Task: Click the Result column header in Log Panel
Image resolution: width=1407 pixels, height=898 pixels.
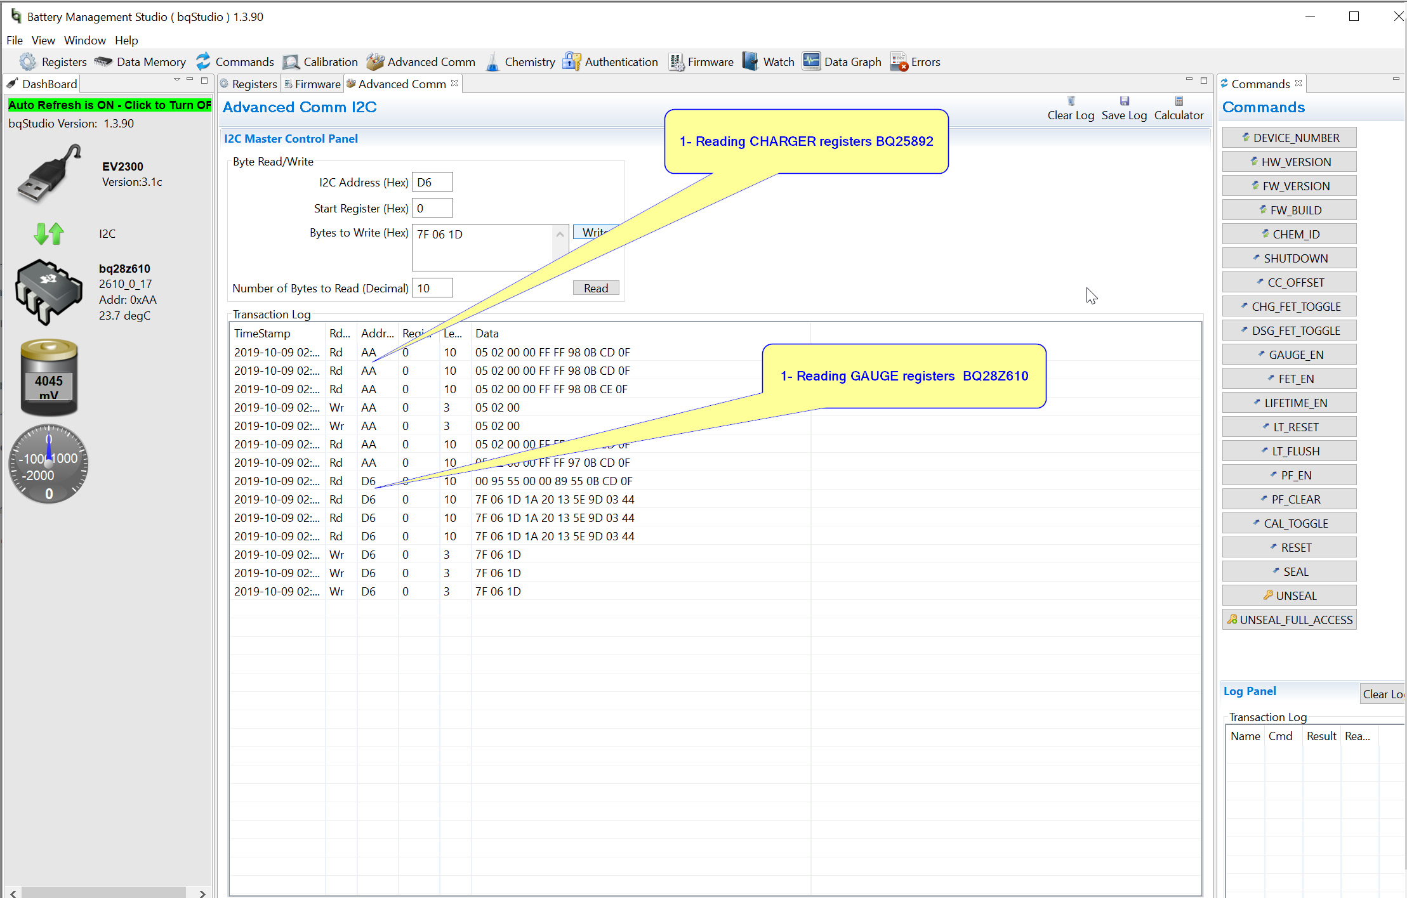Action: point(1321,736)
